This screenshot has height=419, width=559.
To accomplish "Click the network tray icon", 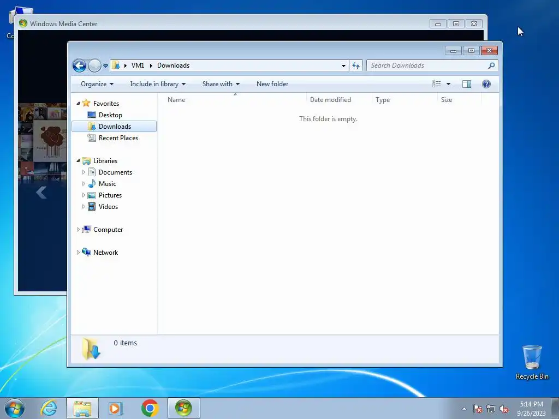I will [x=491, y=409].
